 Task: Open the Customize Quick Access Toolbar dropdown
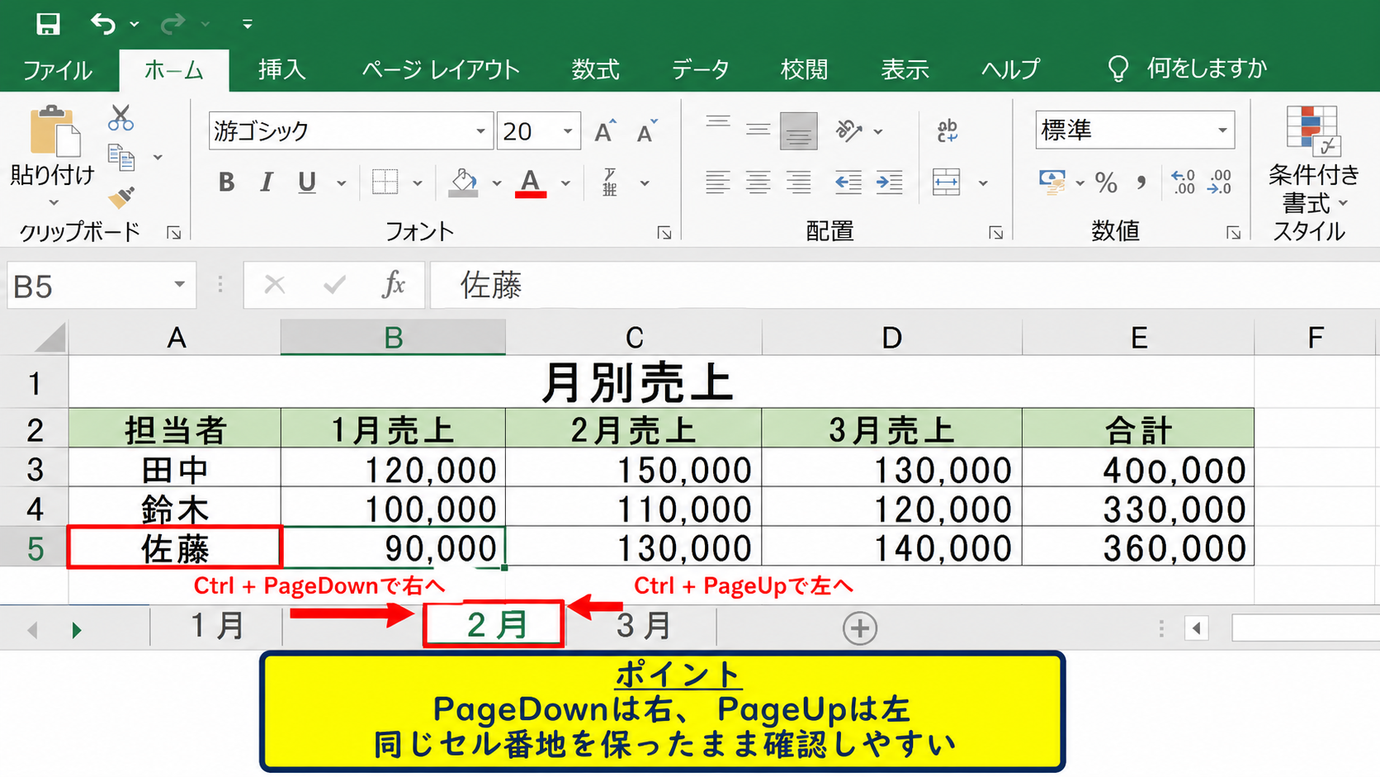(247, 25)
